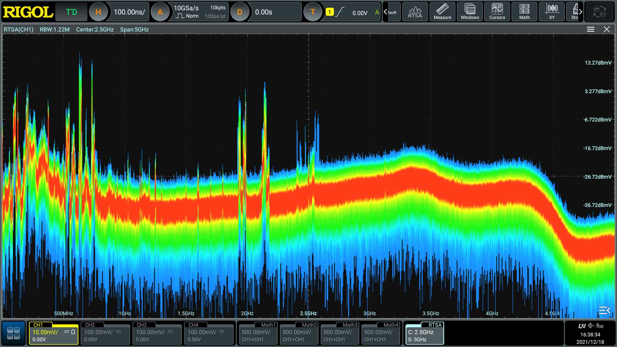This screenshot has width=617, height=347.
Task: Enable the CH2 channel
Action: [105, 333]
